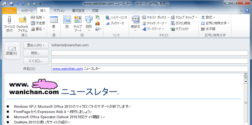This screenshot has height=125, width=252.
Task: Open the greeting text (挨拶文) menu
Action: 136,24
